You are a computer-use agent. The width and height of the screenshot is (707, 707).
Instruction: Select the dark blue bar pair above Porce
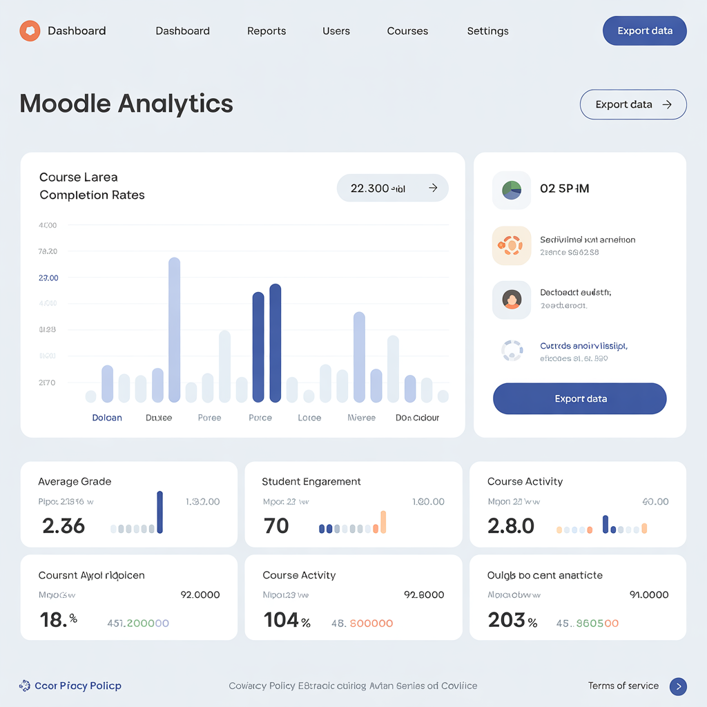[267, 343]
